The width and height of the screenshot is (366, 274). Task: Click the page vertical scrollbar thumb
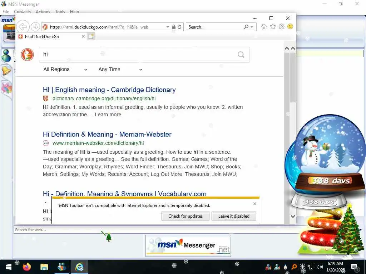[x=293, y=77]
